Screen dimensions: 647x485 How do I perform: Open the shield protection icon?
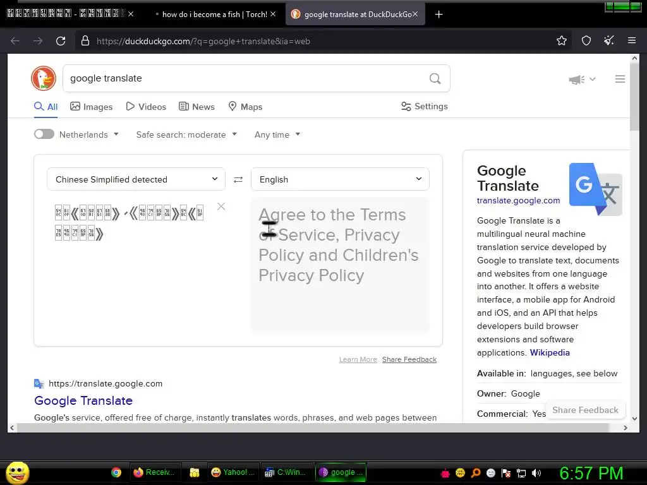586,40
